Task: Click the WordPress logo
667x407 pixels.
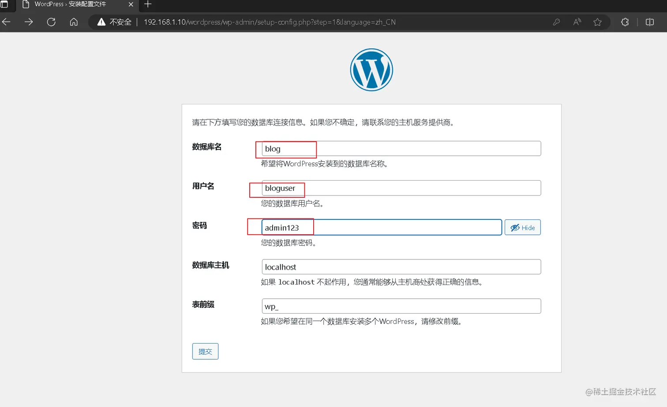Action: [371, 70]
